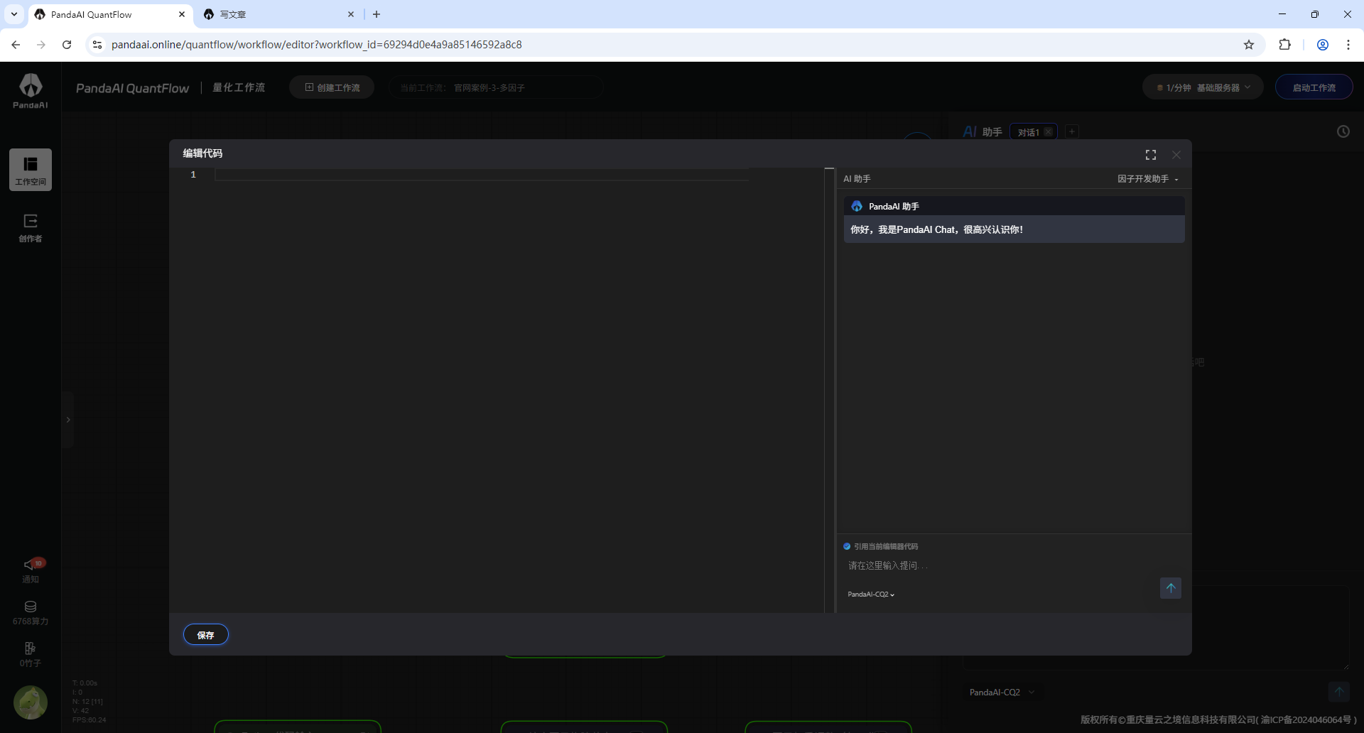Go forward to the next page
This screenshot has height=733, width=1364.
coord(41,45)
